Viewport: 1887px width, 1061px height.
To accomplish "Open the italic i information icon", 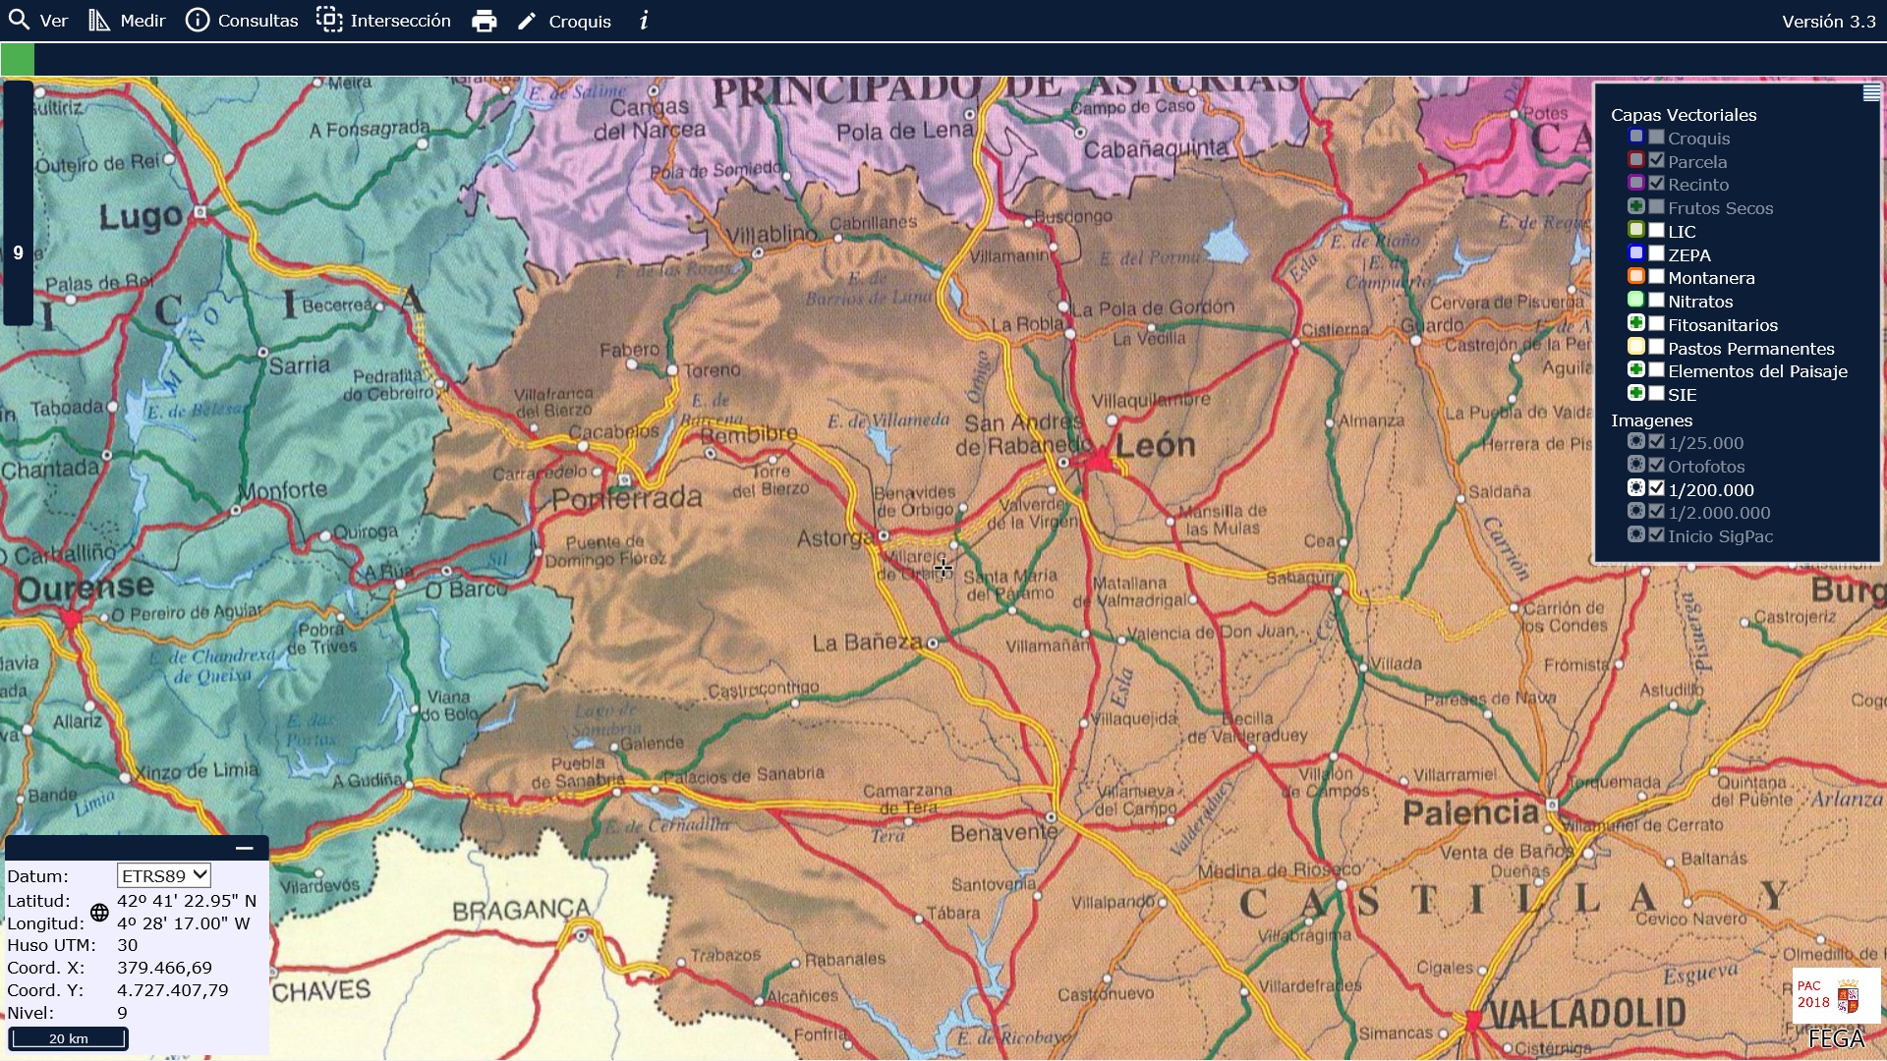I will tap(644, 21).
